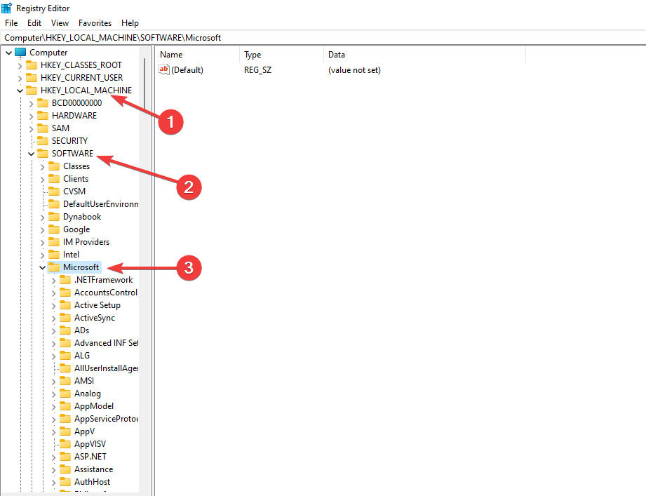
Task: Click the HKEY_CLASSES_ROOT folder icon
Action: click(x=32, y=65)
